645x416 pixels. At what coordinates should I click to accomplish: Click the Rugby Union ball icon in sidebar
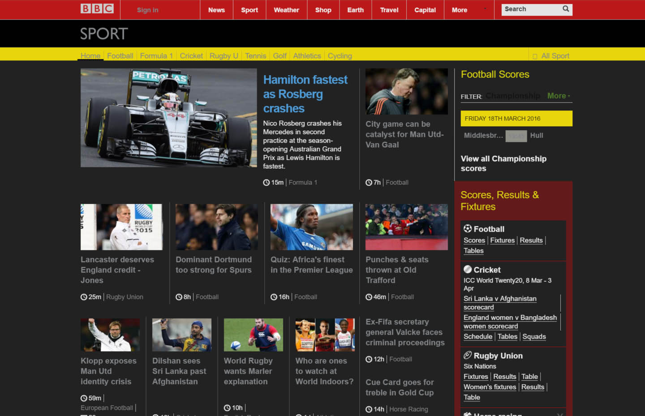pos(467,356)
